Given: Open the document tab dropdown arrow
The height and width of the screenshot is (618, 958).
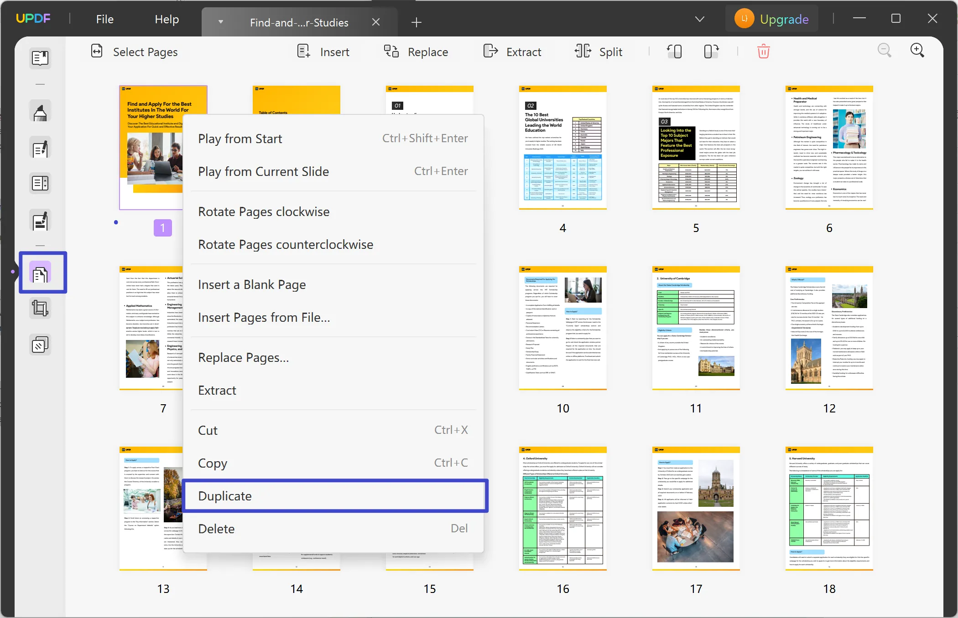Looking at the screenshot, I should tap(221, 22).
